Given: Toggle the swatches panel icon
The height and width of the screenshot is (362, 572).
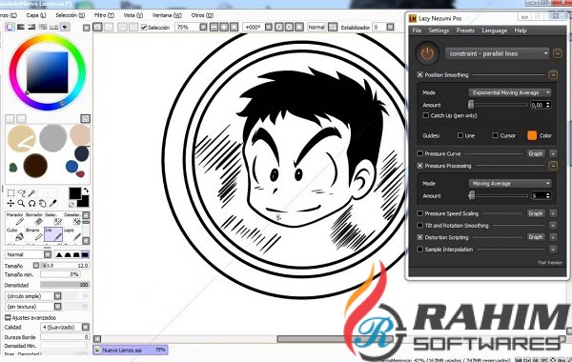Looking at the screenshot, I should (53, 27).
